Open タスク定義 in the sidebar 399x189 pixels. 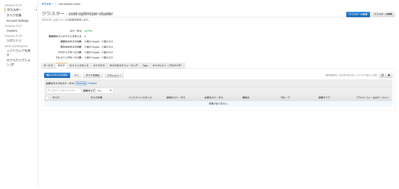click(14, 15)
